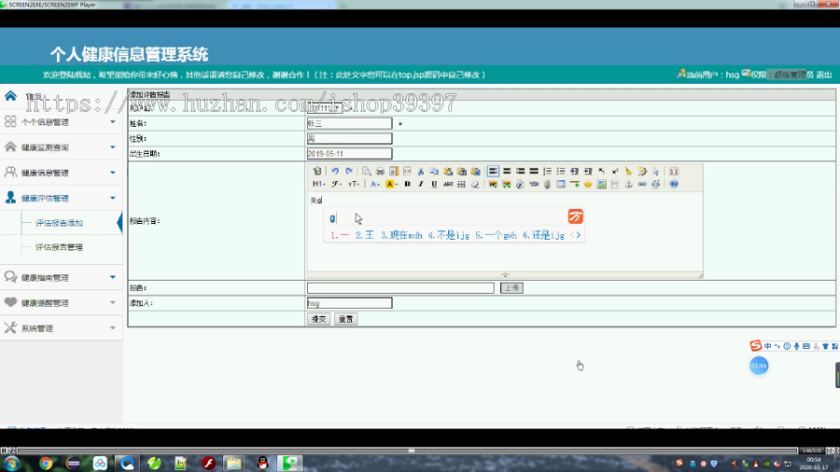Click the insert map icon
This screenshot has width=840, height=472.
[602, 184]
